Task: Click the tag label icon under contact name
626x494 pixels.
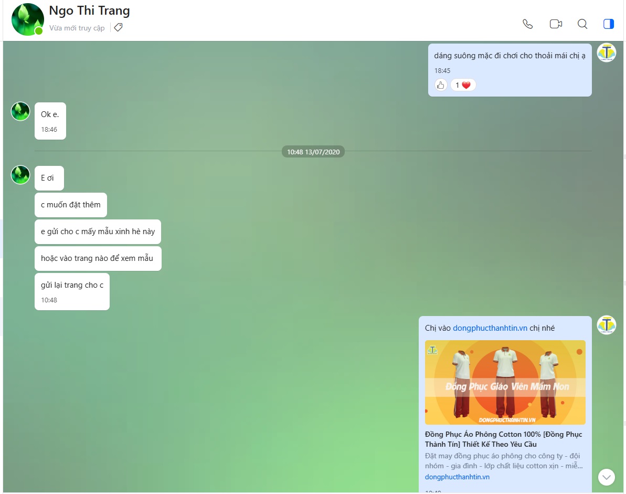Action: click(x=119, y=28)
